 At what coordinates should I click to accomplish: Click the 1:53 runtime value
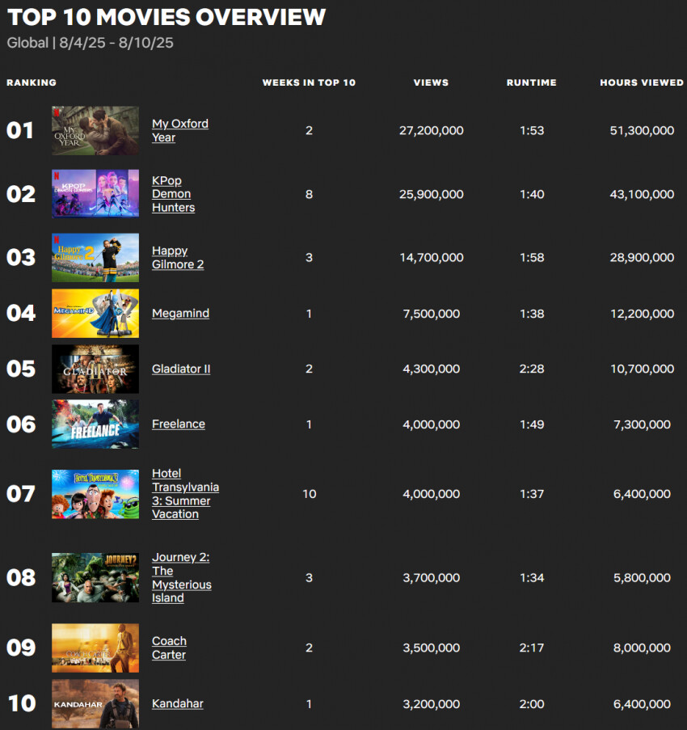532,130
